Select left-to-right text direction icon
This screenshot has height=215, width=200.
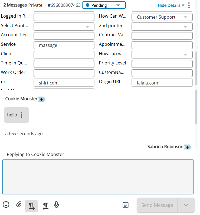(x=31, y=206)
